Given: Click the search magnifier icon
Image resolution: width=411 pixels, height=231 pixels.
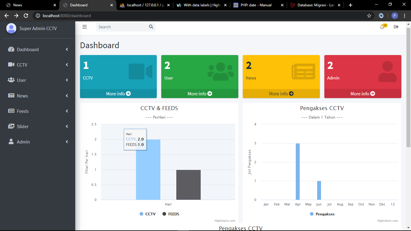Looking at the screenshot, I should pyautogui.click(x=151, y=27).
